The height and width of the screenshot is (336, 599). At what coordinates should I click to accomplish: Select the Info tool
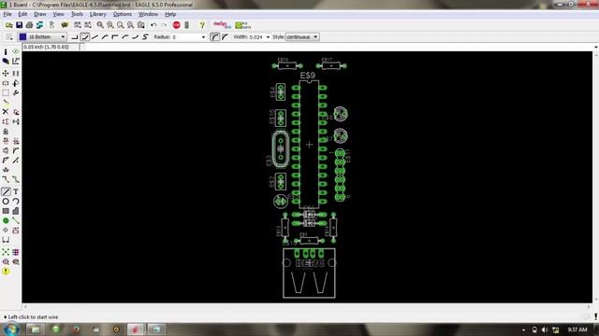[6, 51]
